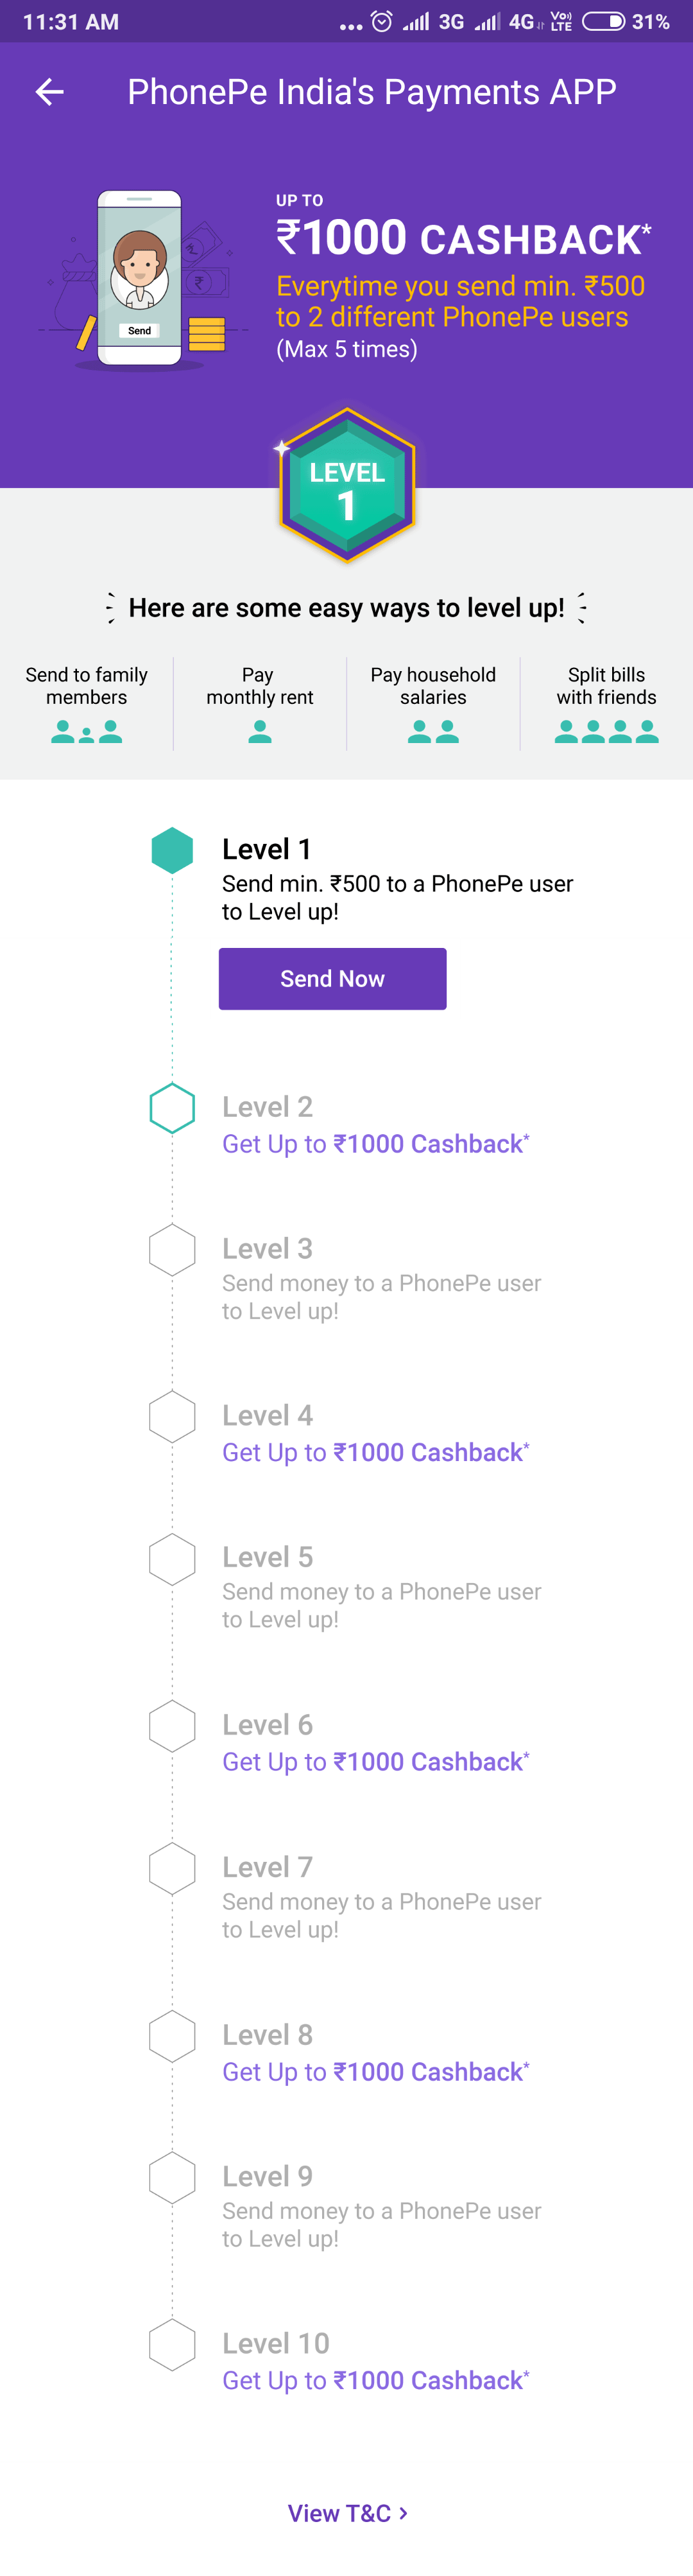Tap the Pay household salaries icon
Viewport: 693px width, 2576px height.
433,732
